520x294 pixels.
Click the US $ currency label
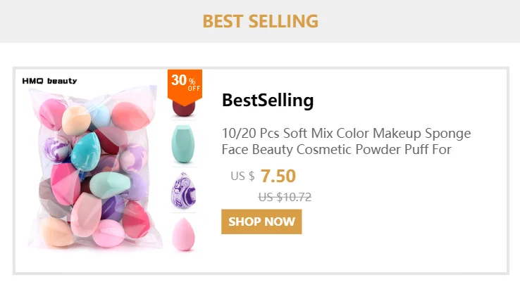coord(242,176)
